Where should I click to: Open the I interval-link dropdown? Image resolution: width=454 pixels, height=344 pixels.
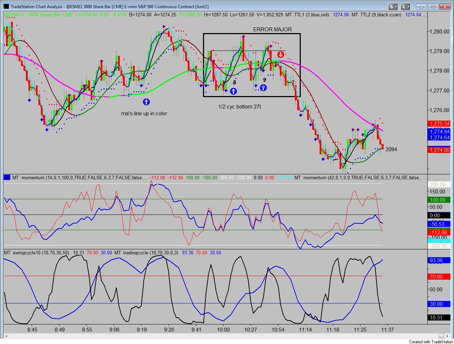405,6
